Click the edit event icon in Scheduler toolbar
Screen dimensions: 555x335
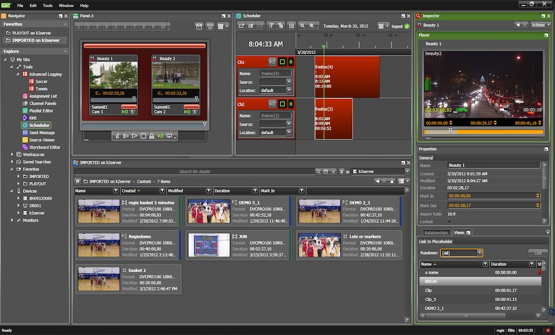tap(251, 26)
